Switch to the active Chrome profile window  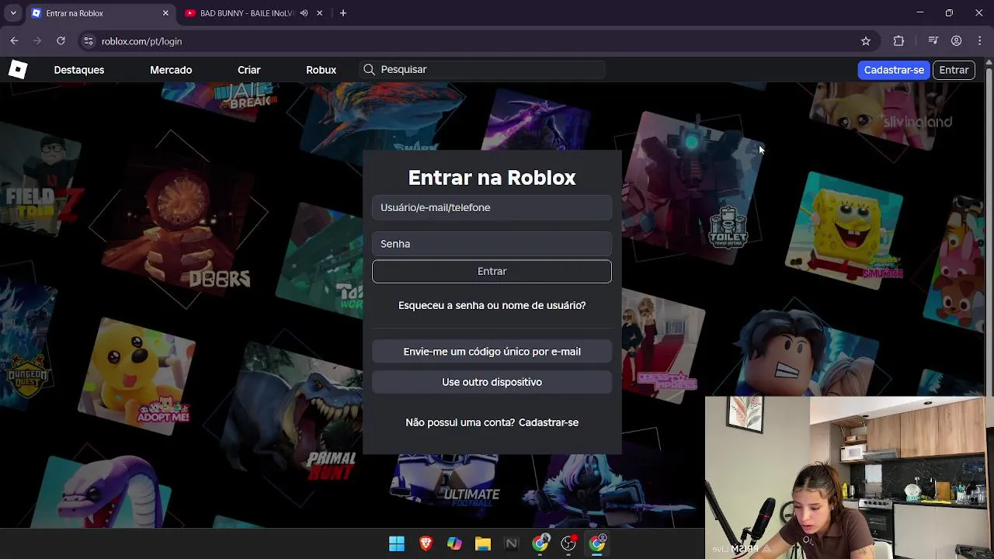click(597, 544)
